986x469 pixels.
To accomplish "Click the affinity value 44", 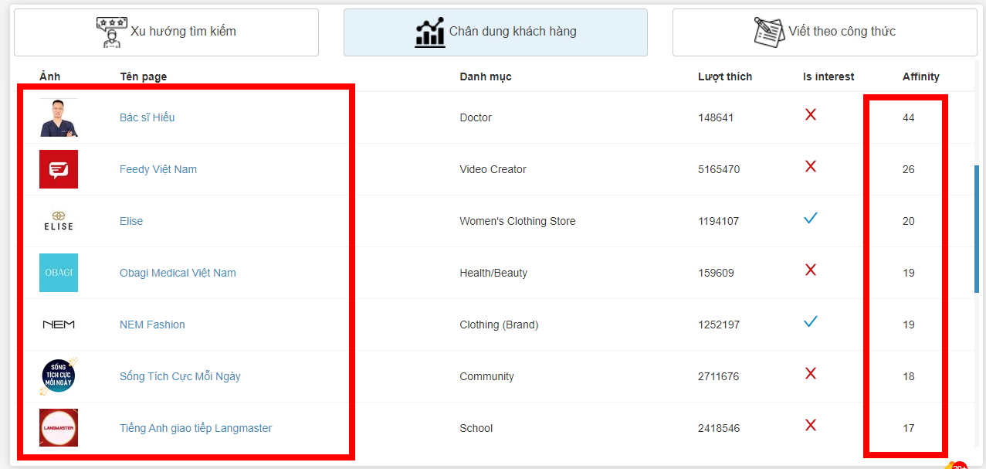I will click(x=909, y=117).
